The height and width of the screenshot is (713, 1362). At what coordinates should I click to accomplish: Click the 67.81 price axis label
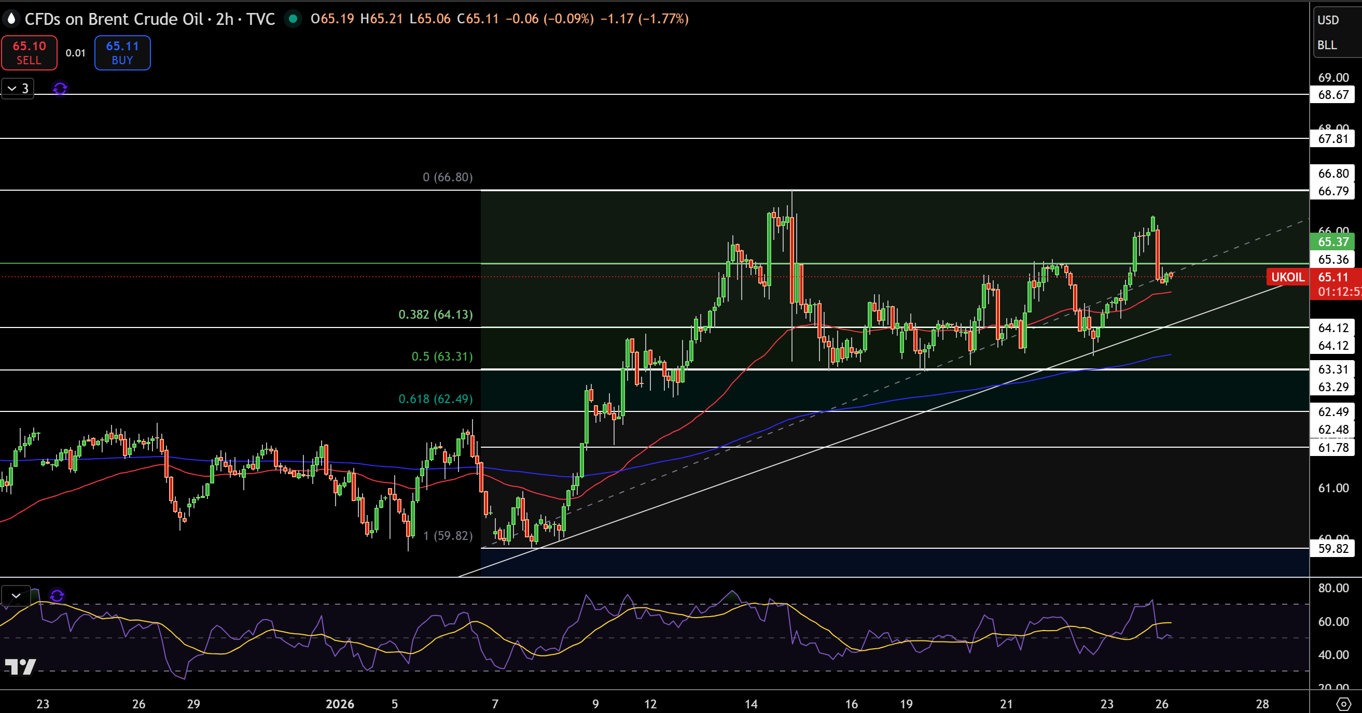(1333, 138)
